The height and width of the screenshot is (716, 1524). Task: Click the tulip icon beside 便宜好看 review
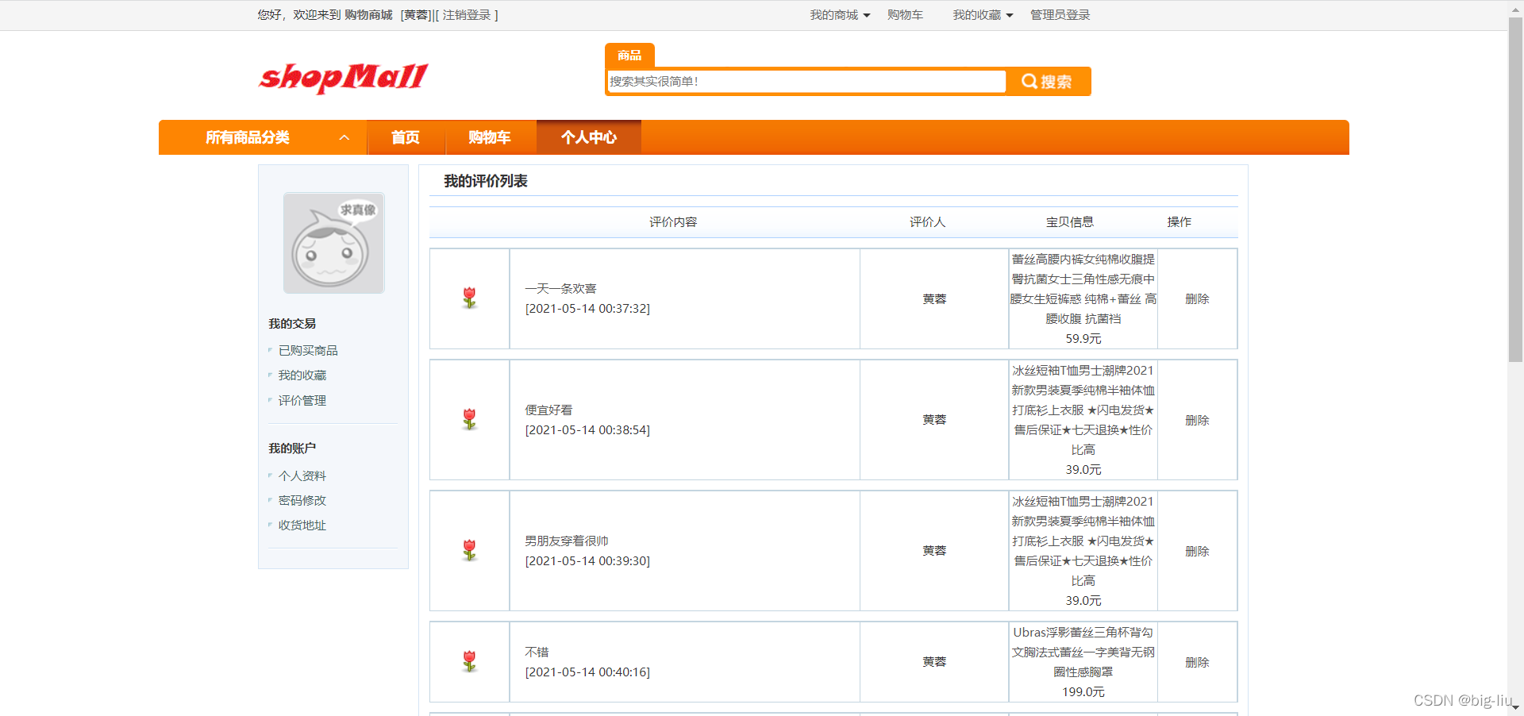470,420
